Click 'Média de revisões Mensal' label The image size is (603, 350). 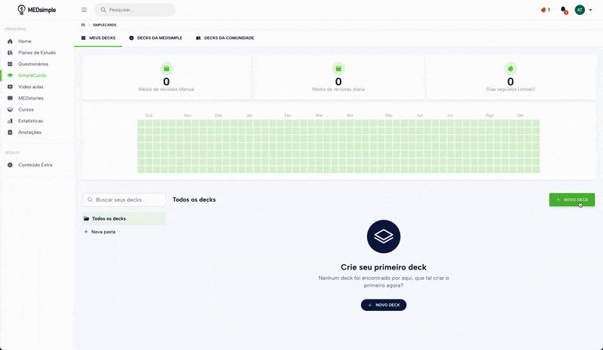[x=167, y=89]
